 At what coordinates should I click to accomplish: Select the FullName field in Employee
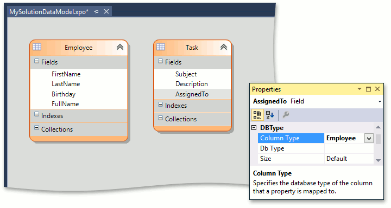[65, 104]
